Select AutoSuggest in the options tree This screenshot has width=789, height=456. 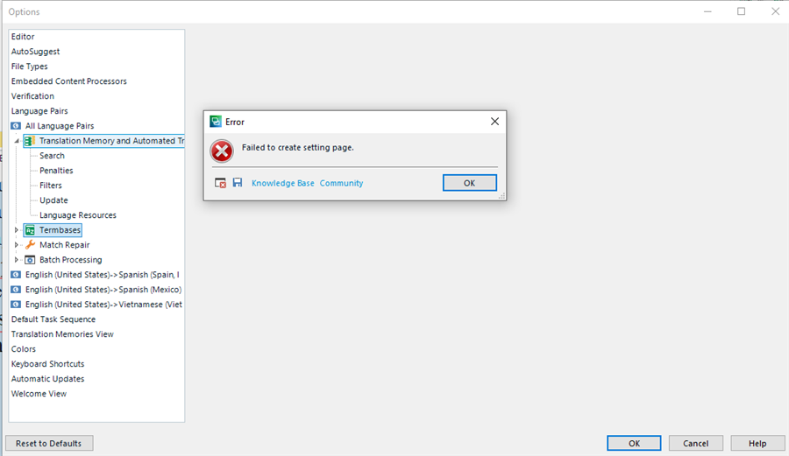click(35, 52)
